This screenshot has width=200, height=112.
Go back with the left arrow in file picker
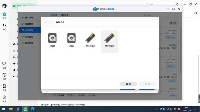[x=45, y=22]
